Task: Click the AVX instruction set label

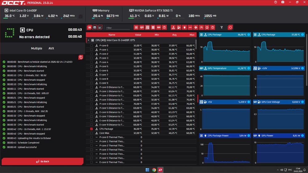Action: pos(51,48)
